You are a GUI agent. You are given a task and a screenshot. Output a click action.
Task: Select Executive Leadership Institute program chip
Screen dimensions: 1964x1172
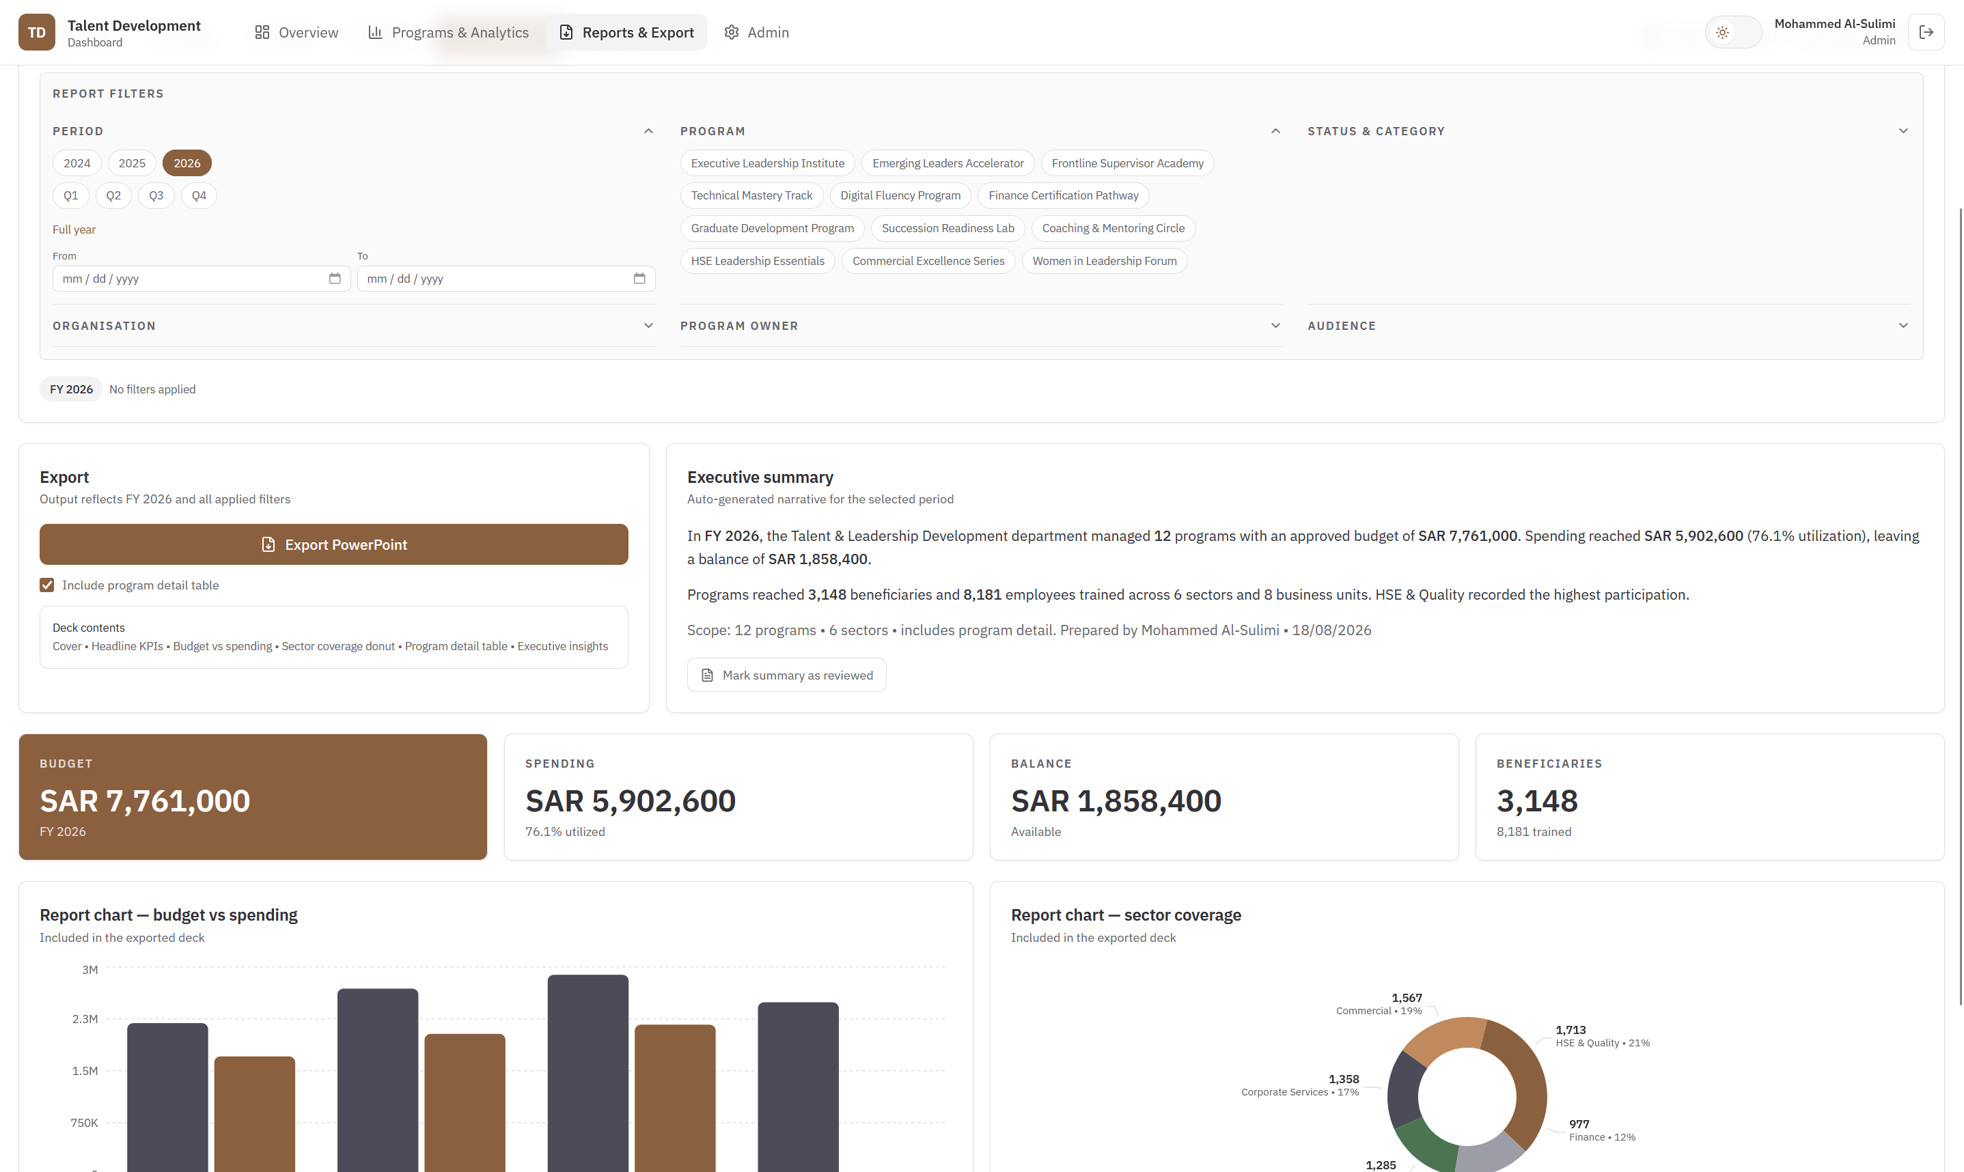pyautogui.click(x=768, y=163)
